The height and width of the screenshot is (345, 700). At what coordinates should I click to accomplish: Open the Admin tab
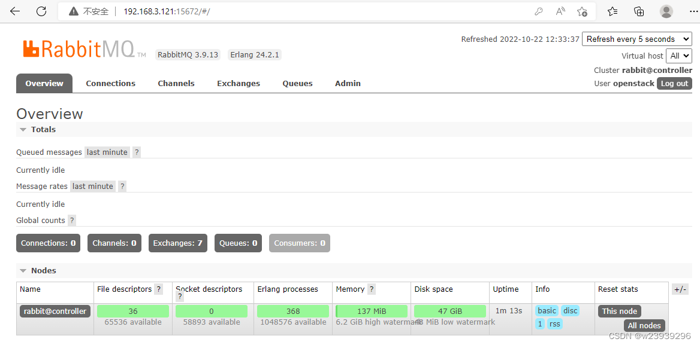click(348, 83)
